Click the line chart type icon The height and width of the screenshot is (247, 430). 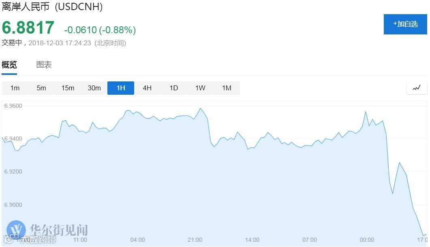[417, 88]
